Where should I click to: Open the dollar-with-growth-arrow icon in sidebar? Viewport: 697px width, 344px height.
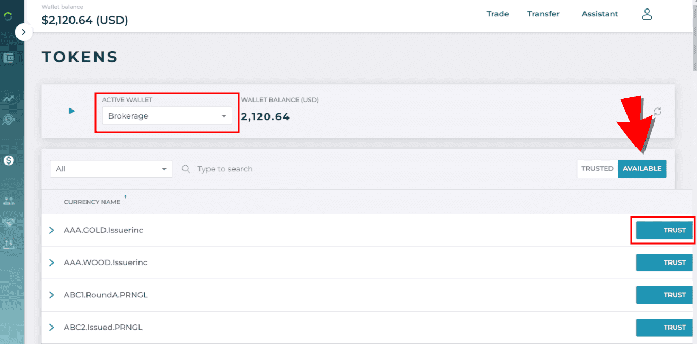point(8,120)
